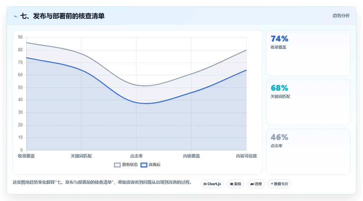Click the 七、发布与部署前的核查清单 heading
The width and height of the screenshot is (363, 201).
[63, 16]
